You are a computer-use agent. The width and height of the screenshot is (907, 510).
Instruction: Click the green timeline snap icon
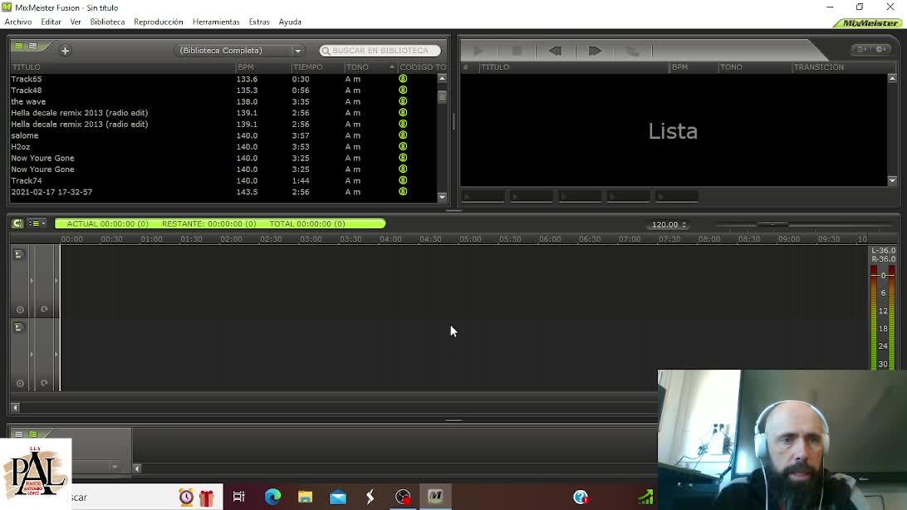click(x=18, y=223)
